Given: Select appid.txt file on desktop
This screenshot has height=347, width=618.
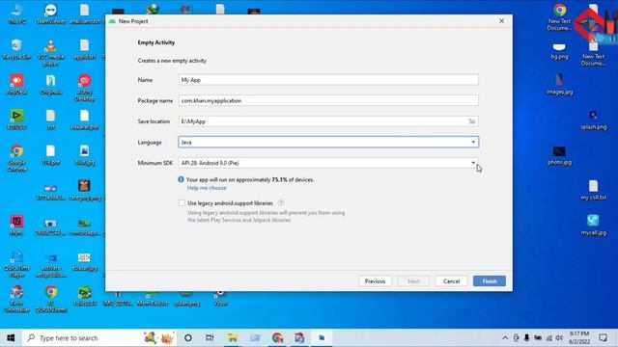Looking at the screenshot, I should tap(84, 49).
